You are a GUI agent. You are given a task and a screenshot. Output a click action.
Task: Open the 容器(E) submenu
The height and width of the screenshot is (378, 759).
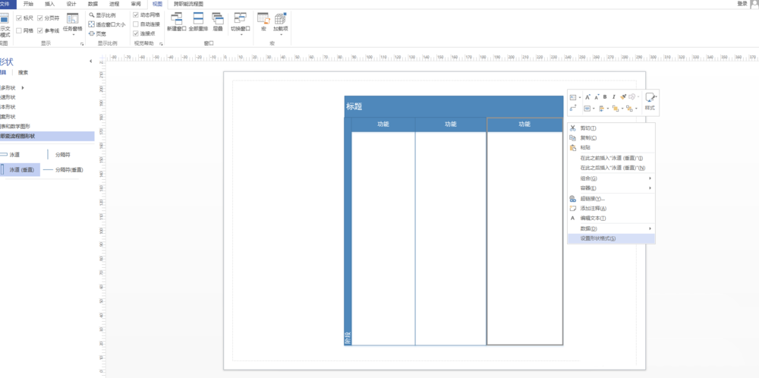pos(611,187)
